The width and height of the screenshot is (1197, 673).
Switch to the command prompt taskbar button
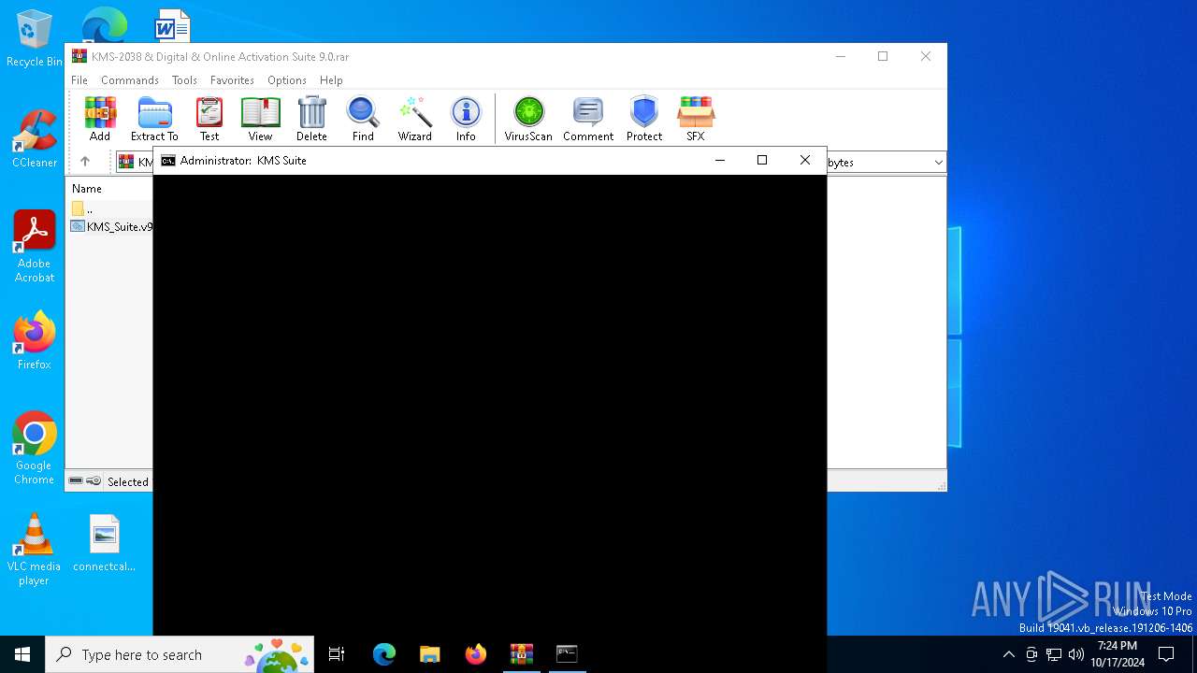coord(567,654)
